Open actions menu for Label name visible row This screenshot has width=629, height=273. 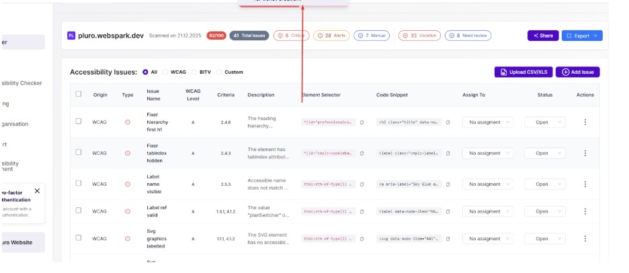tap(585, 184)
